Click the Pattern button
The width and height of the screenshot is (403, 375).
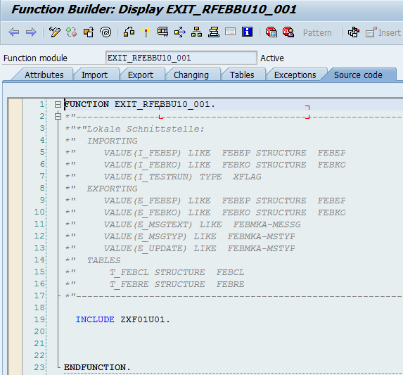[317, 33]
